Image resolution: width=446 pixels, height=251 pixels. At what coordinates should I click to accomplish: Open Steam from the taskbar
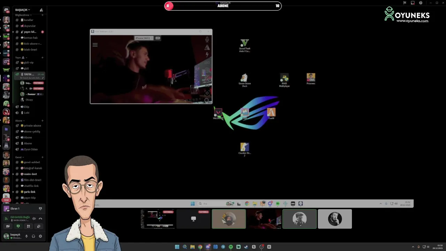pyautogui.click(x=246, y=247)
